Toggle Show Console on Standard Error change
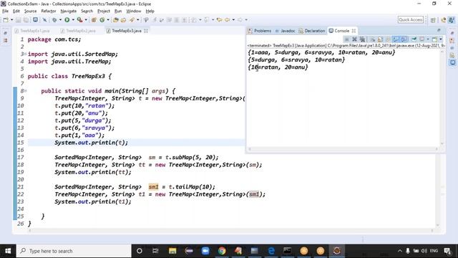 [404, 39]
